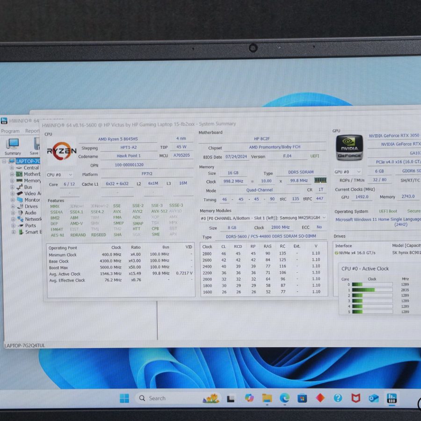Open Outlook from the taskbar

[x=373, y=398]
